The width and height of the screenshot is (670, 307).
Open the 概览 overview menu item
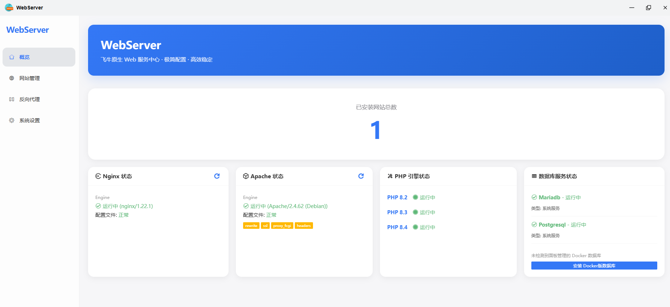coord(39,57)
